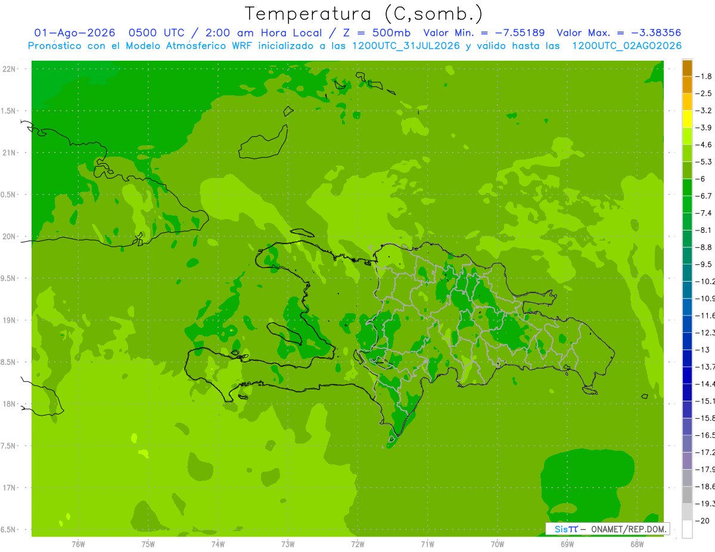Click the initialization time '1200UTC_31JUL2026'
Viewport: 715px width, 552px height.
click(406, 46)
